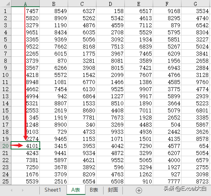Add a new worksheet with plus icon
The height and width of the screenshot is (196, 211).
click(x=139, y=190)
